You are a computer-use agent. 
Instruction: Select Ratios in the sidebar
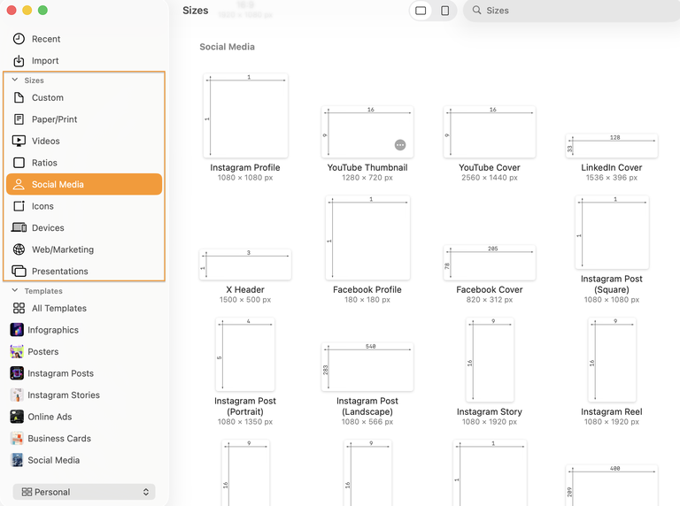coord(44,163)
